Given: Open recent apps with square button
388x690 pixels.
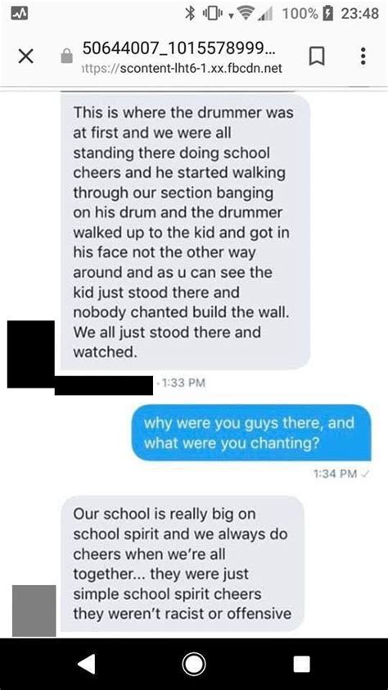Looking at the screenshot, I should [x=301, y=664].
